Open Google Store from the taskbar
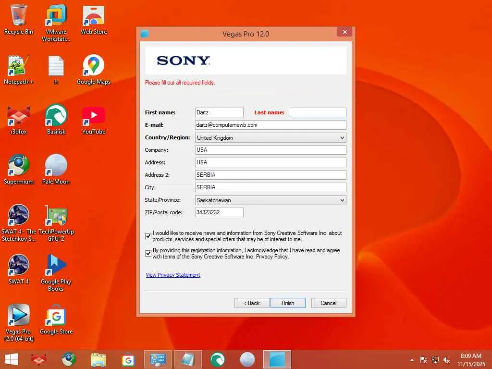 tap(128, 359)
